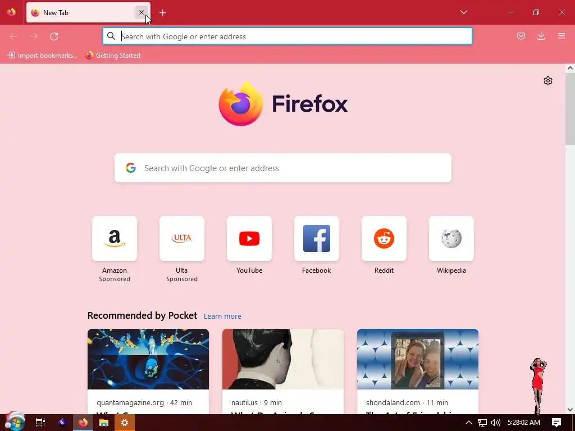Open the shondaland.com story thumbnail
The image size is (575, 431).
pyautogui.click(x=418, y=359)
